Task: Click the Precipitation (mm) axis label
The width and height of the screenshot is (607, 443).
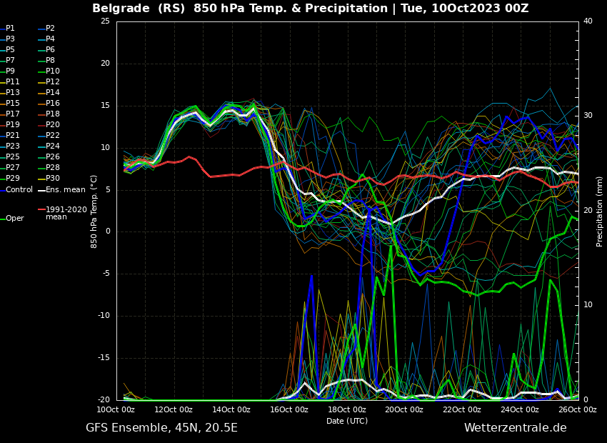Action: click(x=600, y=211)
